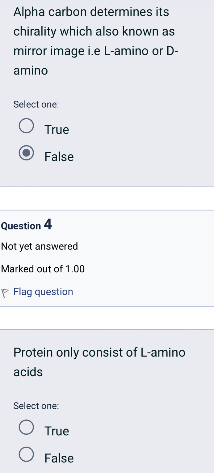Open the Flag question link
214x473 pixels.
(x=43, y=292)
